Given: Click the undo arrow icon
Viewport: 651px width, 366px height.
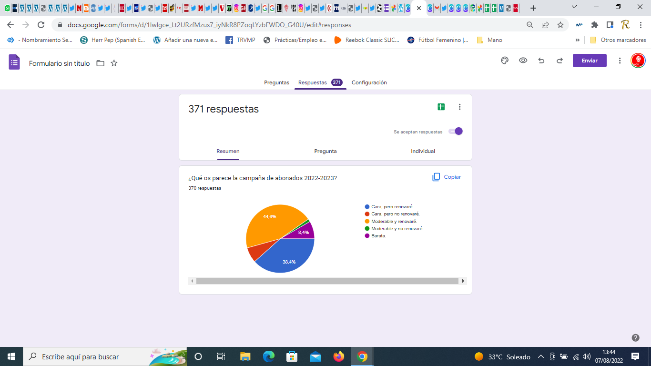Looking at the screenshot, I should coord(541,61).
